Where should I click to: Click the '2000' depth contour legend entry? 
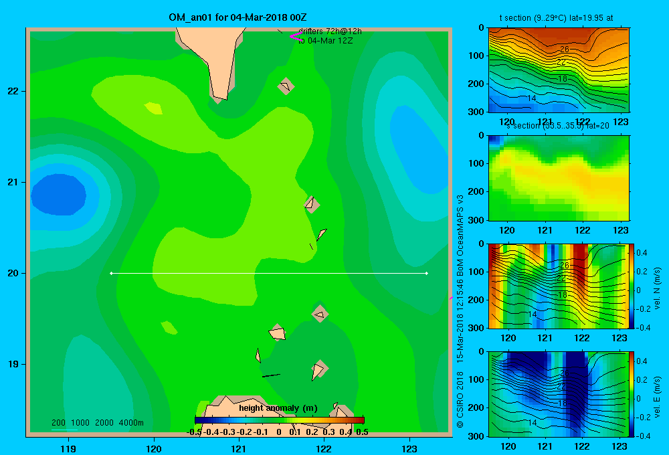pos(104,423)
